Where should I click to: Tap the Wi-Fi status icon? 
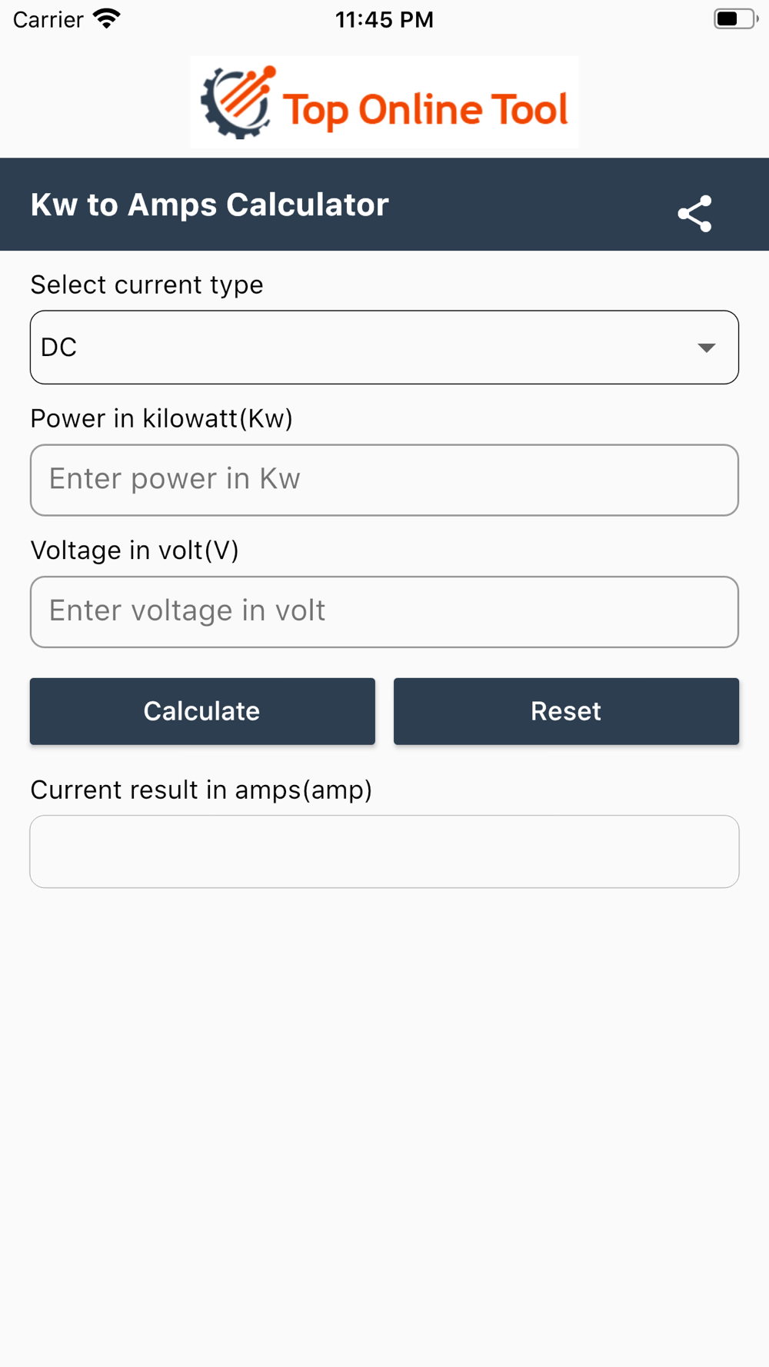point(107,18)
